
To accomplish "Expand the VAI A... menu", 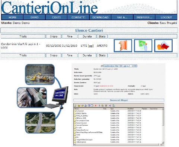I will tap(122, 17).
